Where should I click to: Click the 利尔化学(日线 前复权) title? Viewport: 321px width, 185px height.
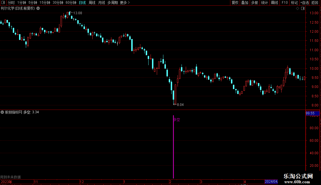coord(18,9)
